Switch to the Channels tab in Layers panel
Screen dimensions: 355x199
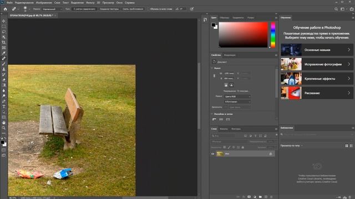[x=224, y=129]
